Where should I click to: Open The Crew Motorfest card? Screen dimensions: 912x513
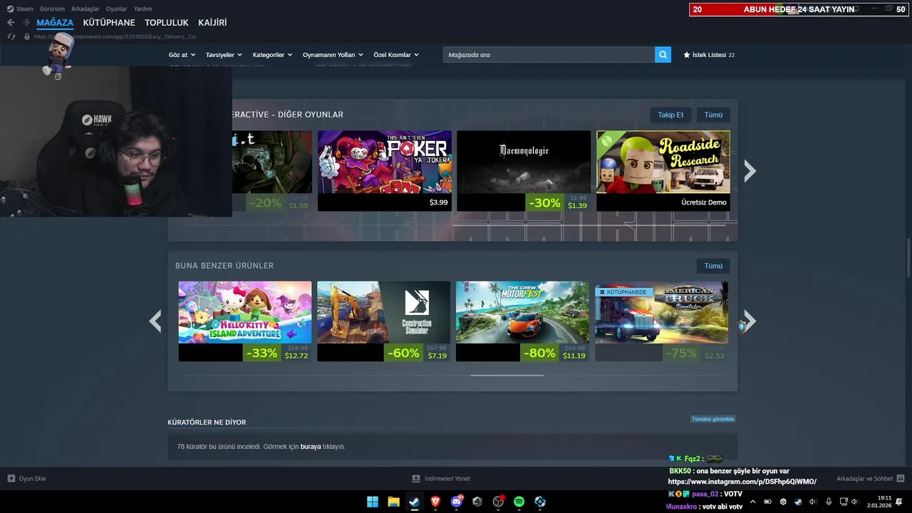(523, 321)
